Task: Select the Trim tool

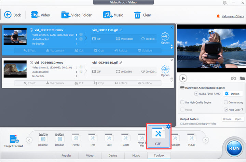Action: tap(93, 140)
